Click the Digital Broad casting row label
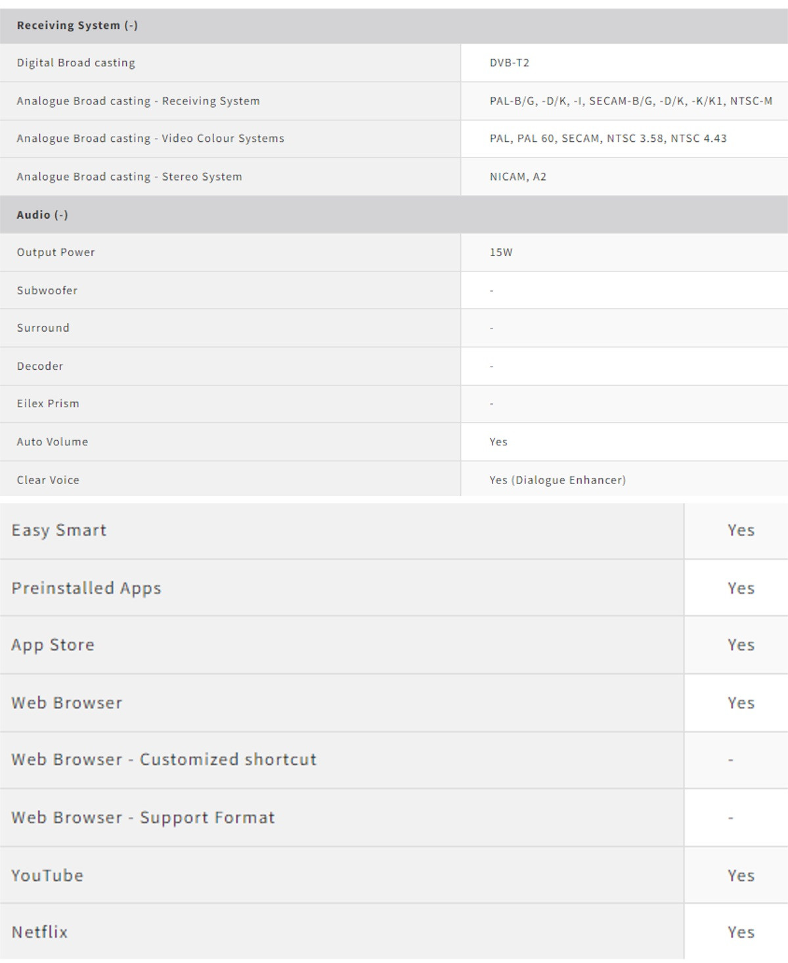 point(76,63)
